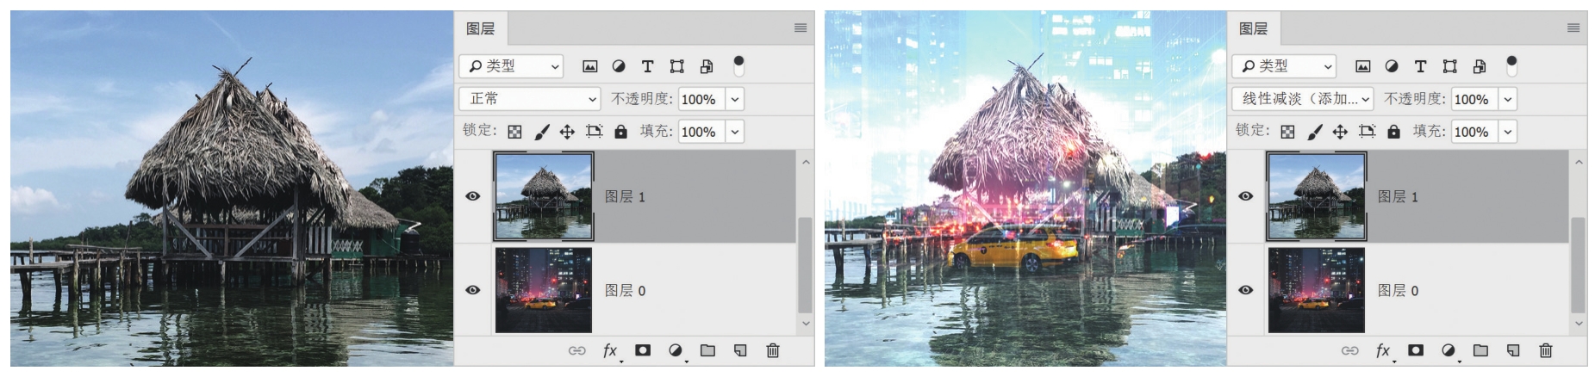Image resolution: width=1595 pixels, height=377 pixels.
Task: Click link layers icon in left panel
Action: [576, 350]
